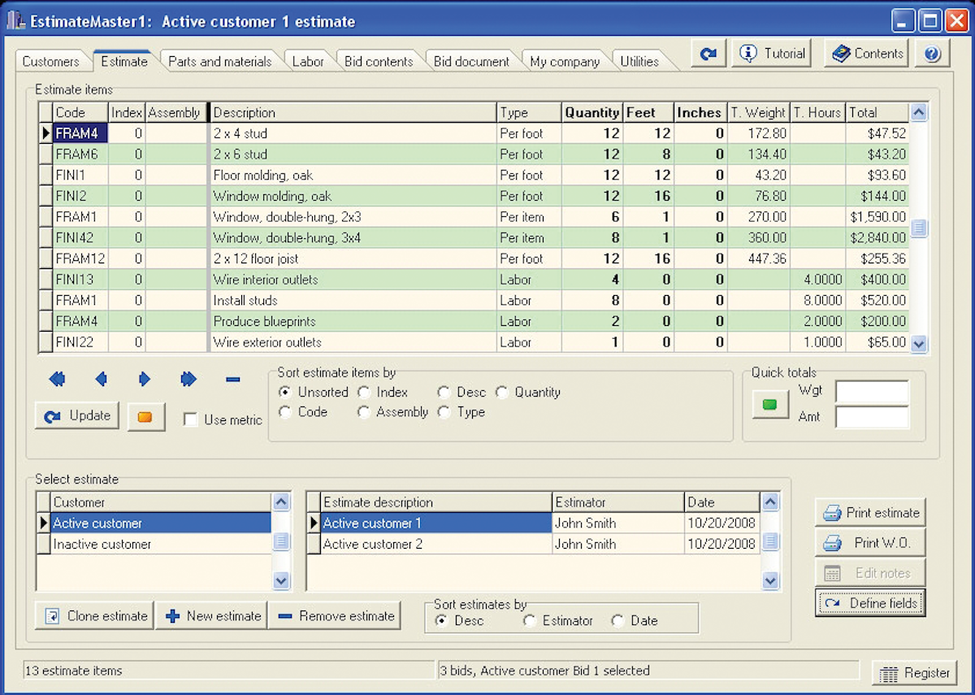Open help via the question mark icon
Screen dimensions: 975x695
tap(931, 53)
